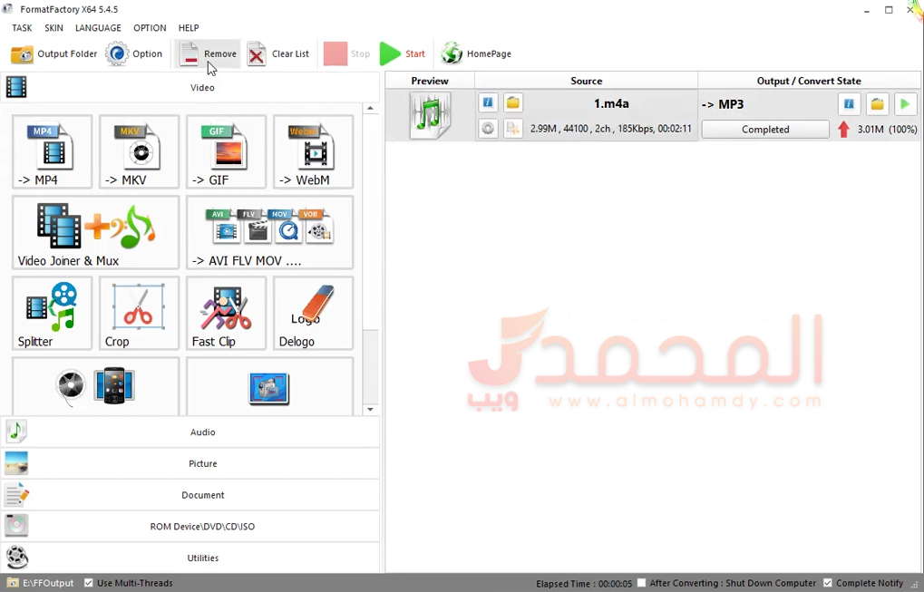The width and height of the screenshot is (924, 592).
Task: Launch the Fast Clip tool
Action: coord(226,313)
